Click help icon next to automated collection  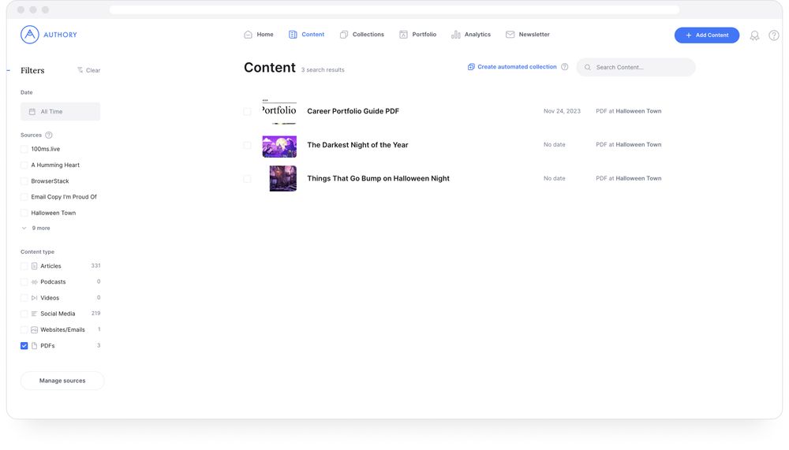[564, 67]
